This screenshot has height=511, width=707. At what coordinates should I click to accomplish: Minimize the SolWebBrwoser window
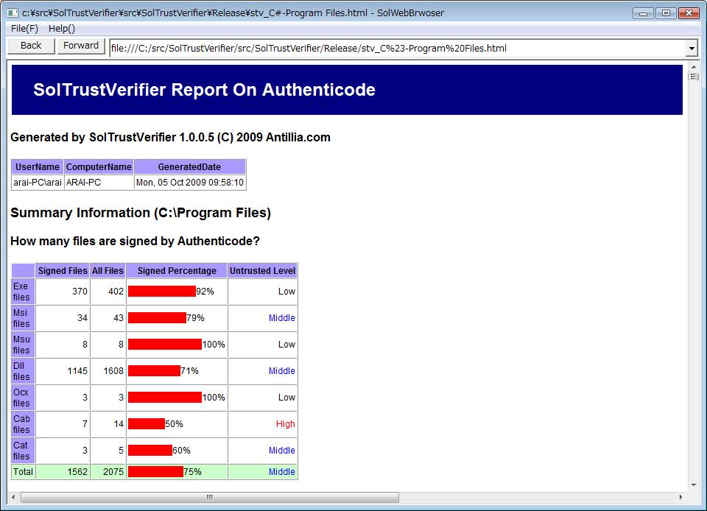[643, 13]
